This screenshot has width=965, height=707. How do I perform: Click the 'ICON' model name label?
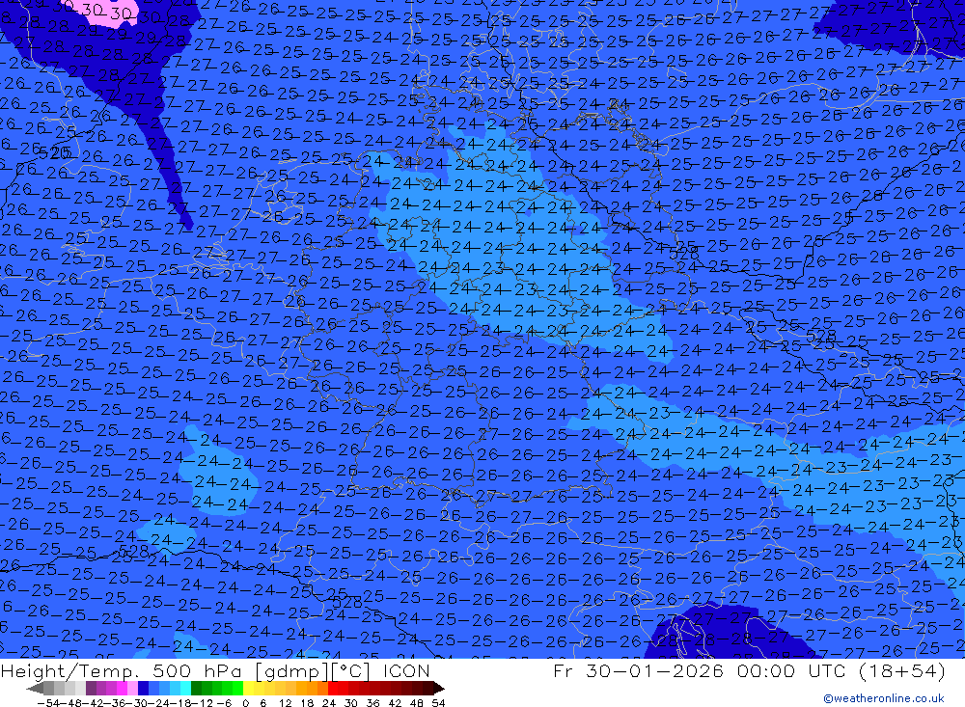click(x=406, y=670)
